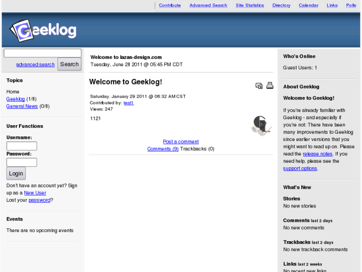Click the Post a comment link
The image size is (362, 272).
(x=181, y=141)
